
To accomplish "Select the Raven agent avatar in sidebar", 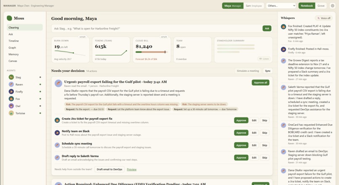I will 11,84.
